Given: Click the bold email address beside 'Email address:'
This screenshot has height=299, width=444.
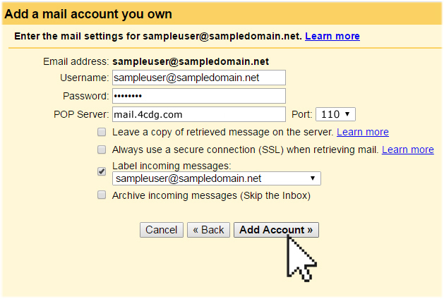Looking at the screenshot, I should pyautogui.click(x=191, y=61).
